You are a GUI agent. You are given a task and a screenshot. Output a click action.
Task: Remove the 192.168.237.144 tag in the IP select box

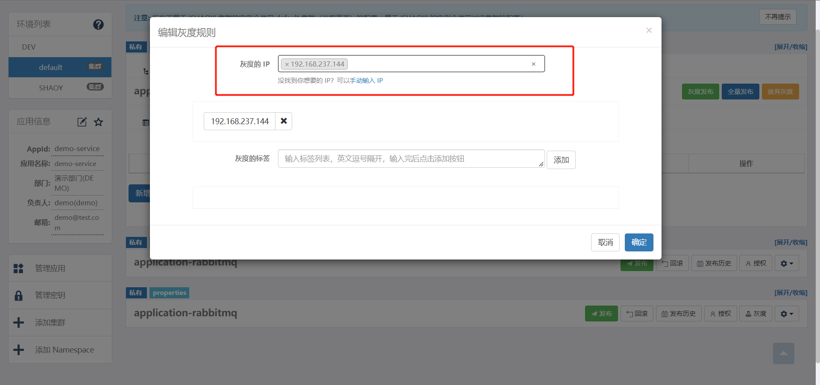(287, 64)
